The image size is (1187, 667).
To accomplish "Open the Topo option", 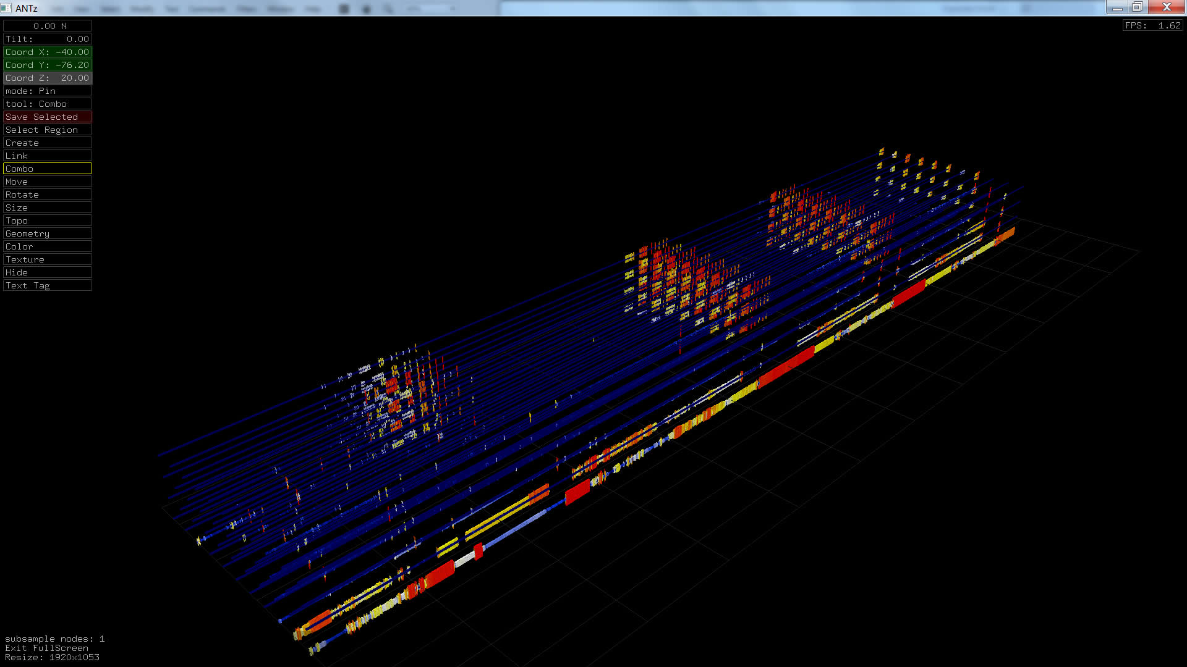I will [47, 220].
